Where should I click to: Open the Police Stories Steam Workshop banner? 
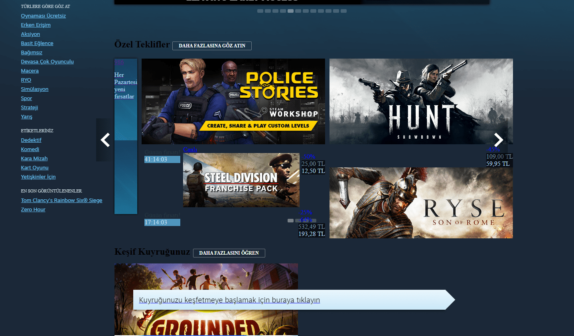point(233,101)
